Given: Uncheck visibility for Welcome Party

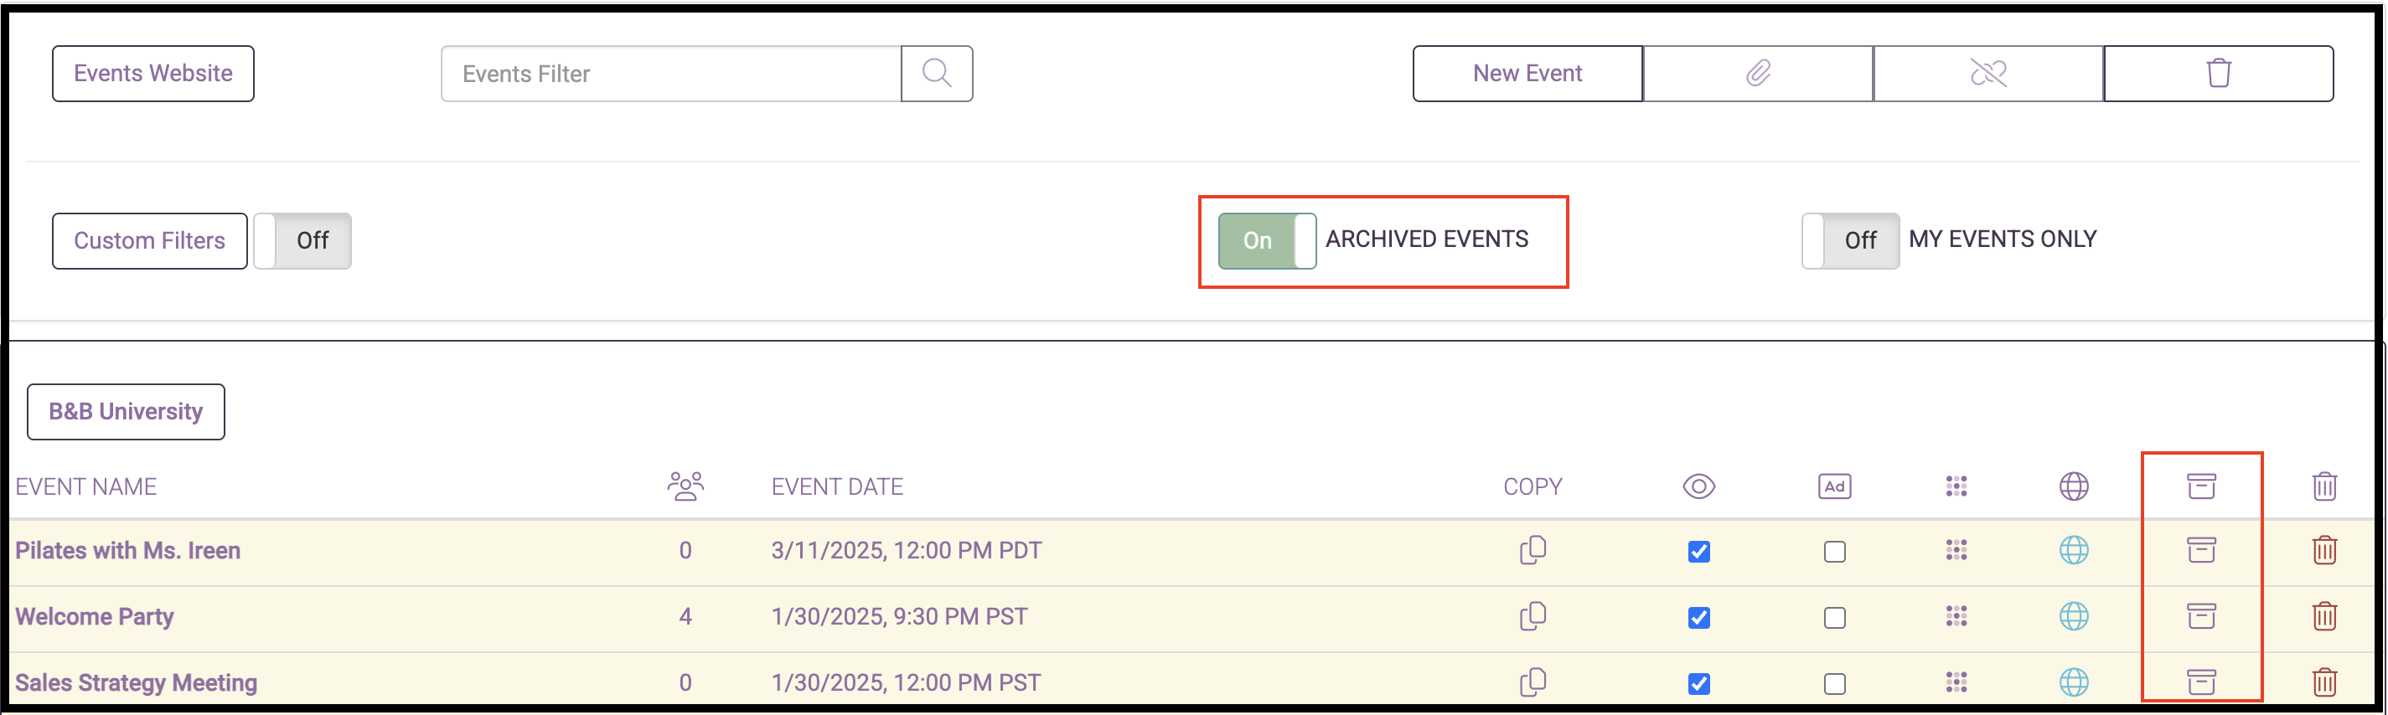Looking at the screenshot, I should pos(1698,618).
